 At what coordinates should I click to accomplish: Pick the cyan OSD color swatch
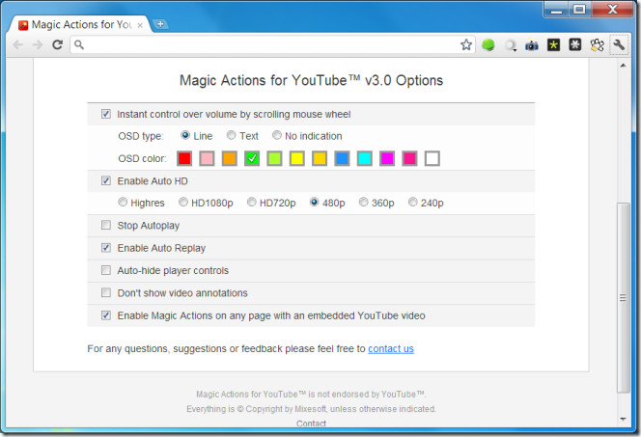coord(364,158)
